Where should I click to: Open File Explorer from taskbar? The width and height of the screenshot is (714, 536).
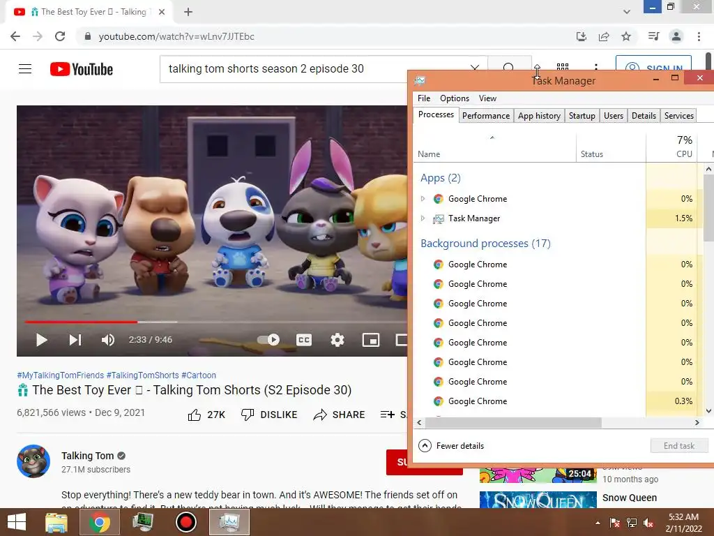(x=56, y=522)
